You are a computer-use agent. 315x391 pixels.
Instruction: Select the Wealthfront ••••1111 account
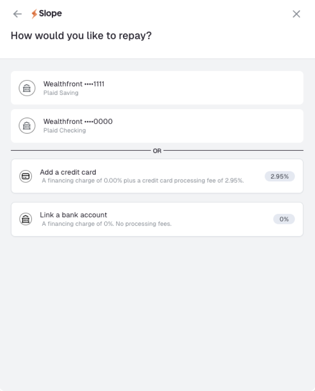coord(74,84)
